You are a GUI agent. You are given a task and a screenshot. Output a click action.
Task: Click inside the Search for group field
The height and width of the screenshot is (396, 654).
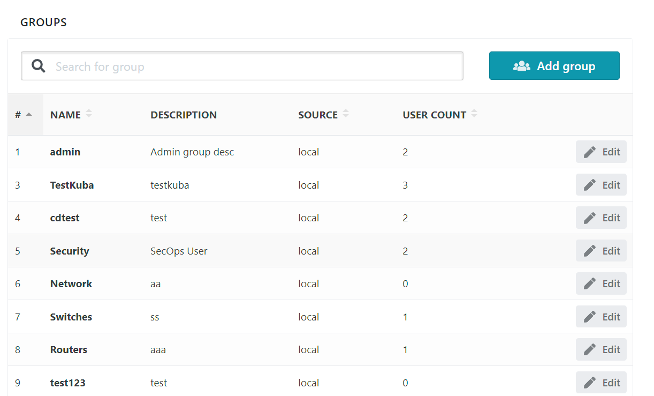(241, 65)
